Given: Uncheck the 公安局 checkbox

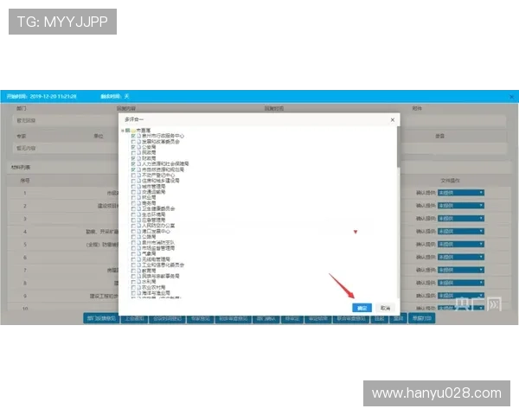Looking at the screenshot, I should (133, 147).
